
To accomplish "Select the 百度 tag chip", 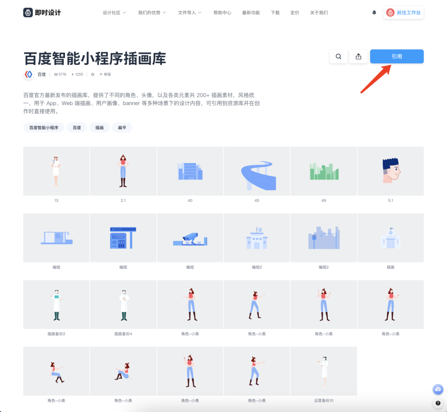I will (77, 128).
